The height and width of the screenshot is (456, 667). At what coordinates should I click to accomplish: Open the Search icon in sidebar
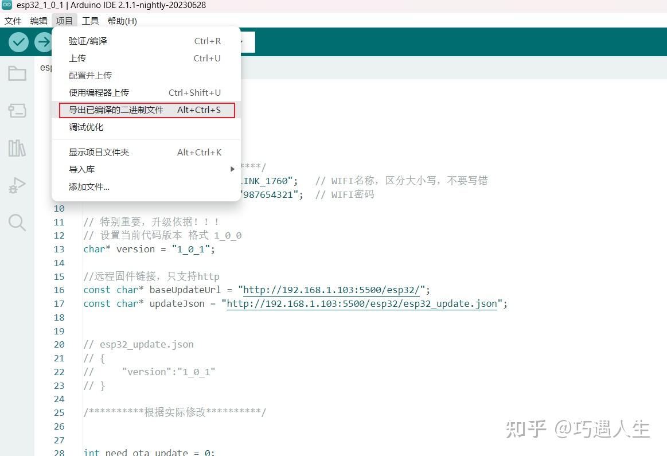pos(17,223)
